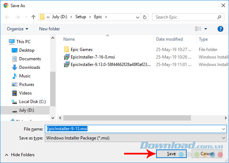The height and width of the screenshot is (163, 229).
Task: Click the Date modified 25-May-19 11:01 cell
Action: click(x=174, y=65)
